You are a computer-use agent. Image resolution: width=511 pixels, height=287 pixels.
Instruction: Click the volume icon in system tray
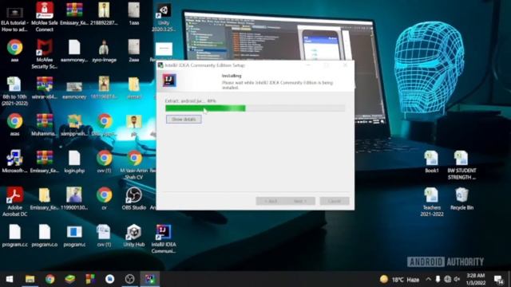pyautogui.click(x=457, y=279)
